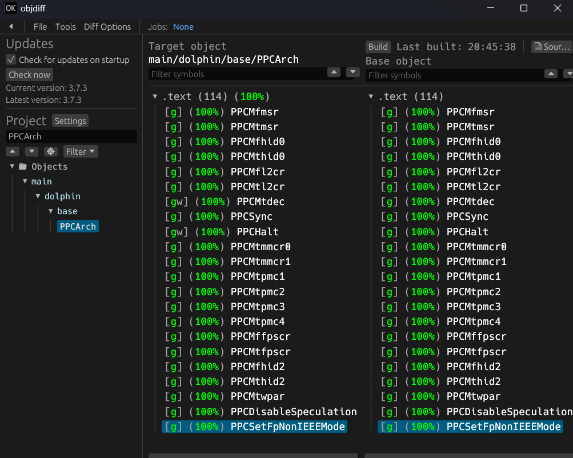Screen dimensions: 573x458
Task: Click the Jobs None link
Action: click(183, 27)
